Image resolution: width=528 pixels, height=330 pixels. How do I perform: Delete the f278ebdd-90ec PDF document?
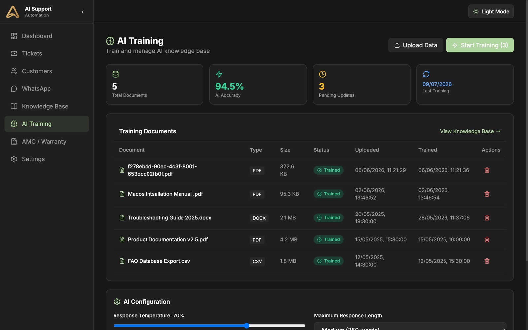(487, 170)
